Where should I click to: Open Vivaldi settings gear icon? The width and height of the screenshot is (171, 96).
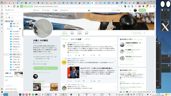tap(2, 89)
